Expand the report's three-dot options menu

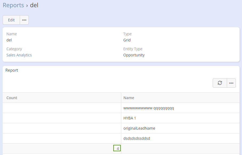tap(231, 83)
